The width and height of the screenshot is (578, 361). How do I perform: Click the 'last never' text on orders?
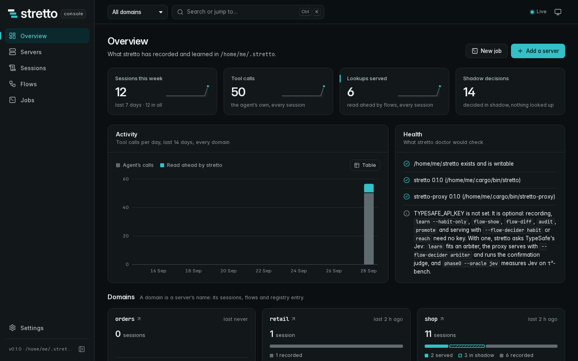click(x=236, y=319)
